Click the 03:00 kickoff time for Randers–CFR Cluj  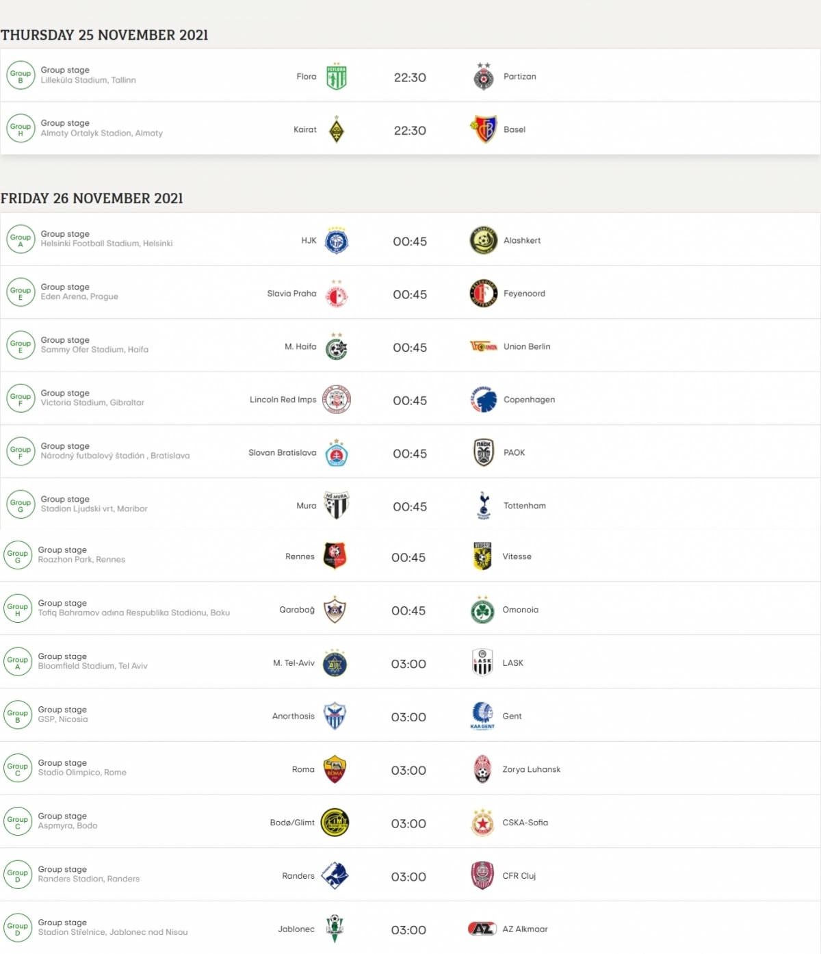pyautogui.click(x=408, y=877)
